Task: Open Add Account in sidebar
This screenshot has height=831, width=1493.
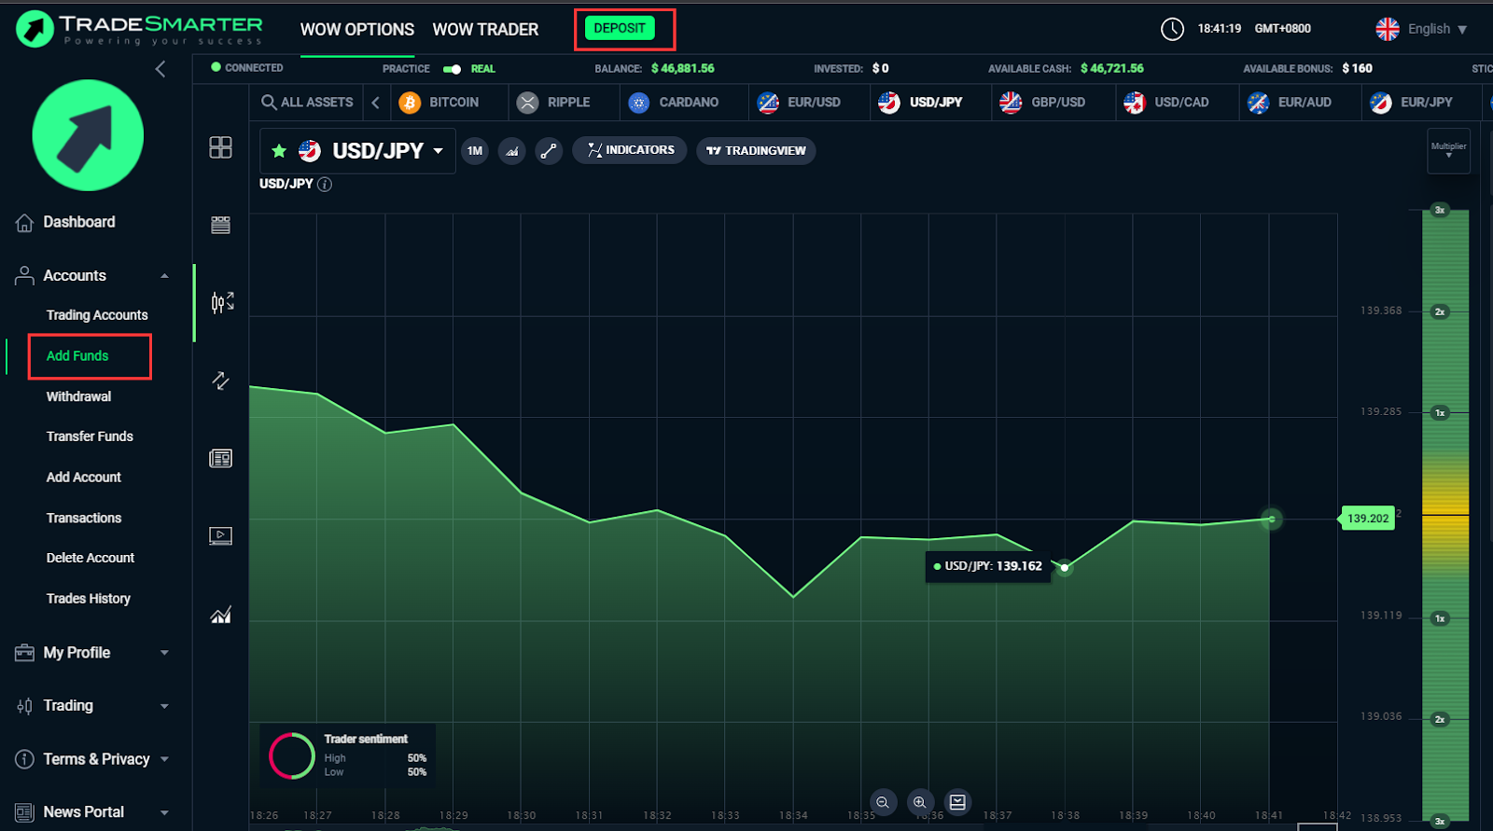Action: 84,478
